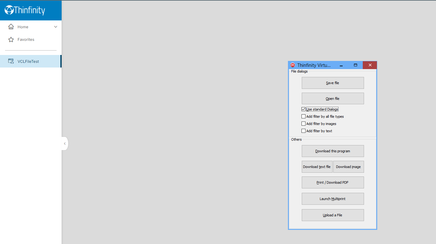This screenshot has height=244, width=436.
Task: Click the Thinfinity logo
Action: click(x=25, y=10)
